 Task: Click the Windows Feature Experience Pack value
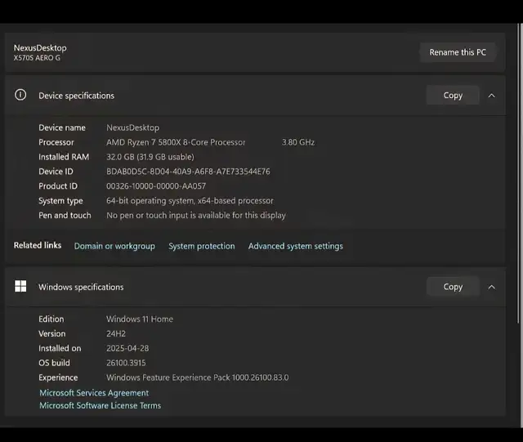tap(198, 377)
